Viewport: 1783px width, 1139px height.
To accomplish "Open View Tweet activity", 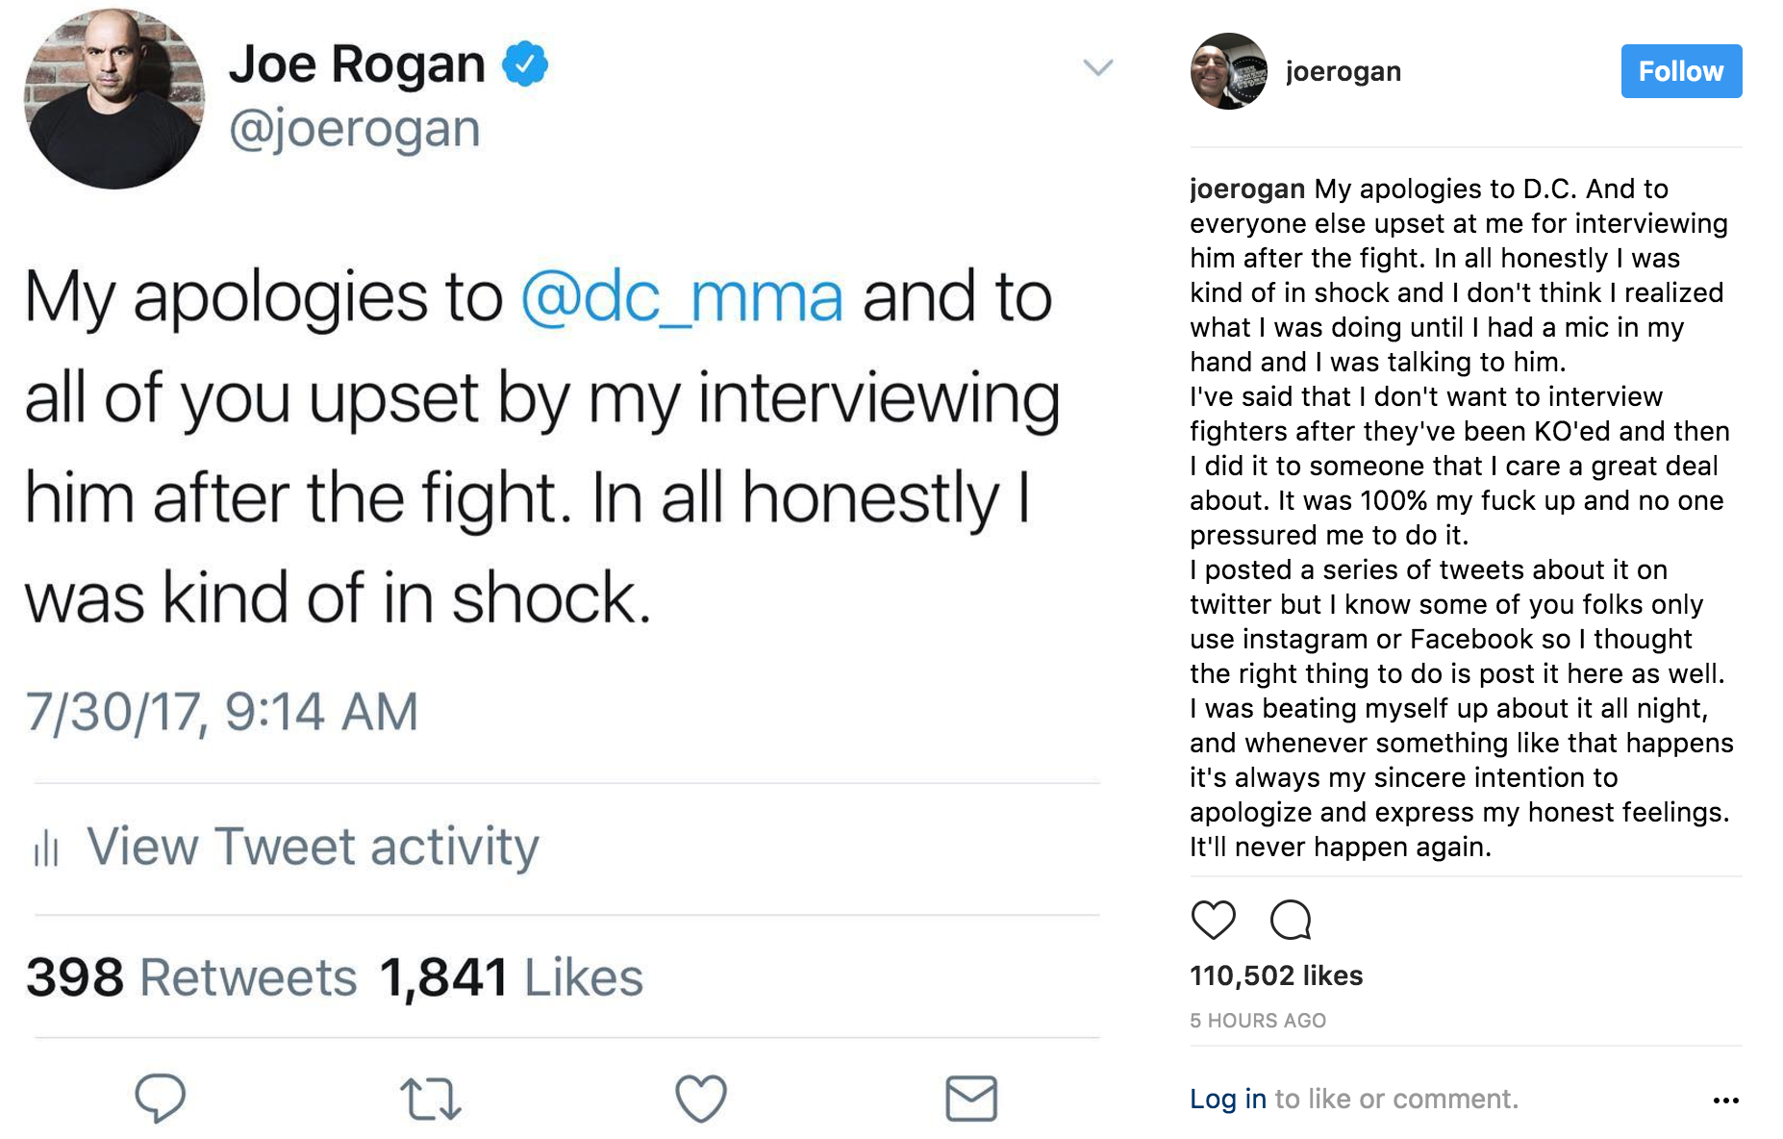I will pyautogui.click(x=313, y=848).
